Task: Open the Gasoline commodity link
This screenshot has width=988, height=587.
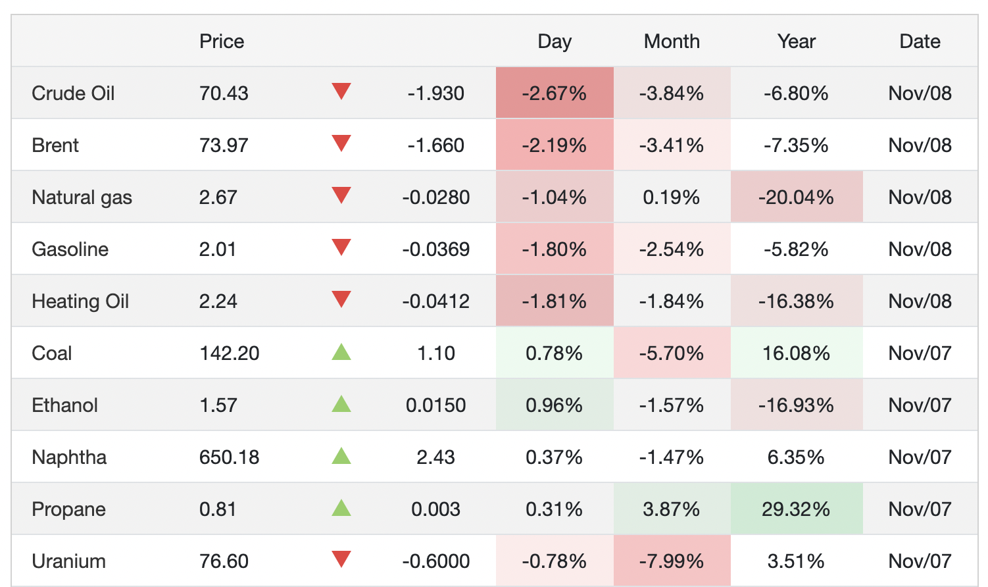Action: pos(70,249)
